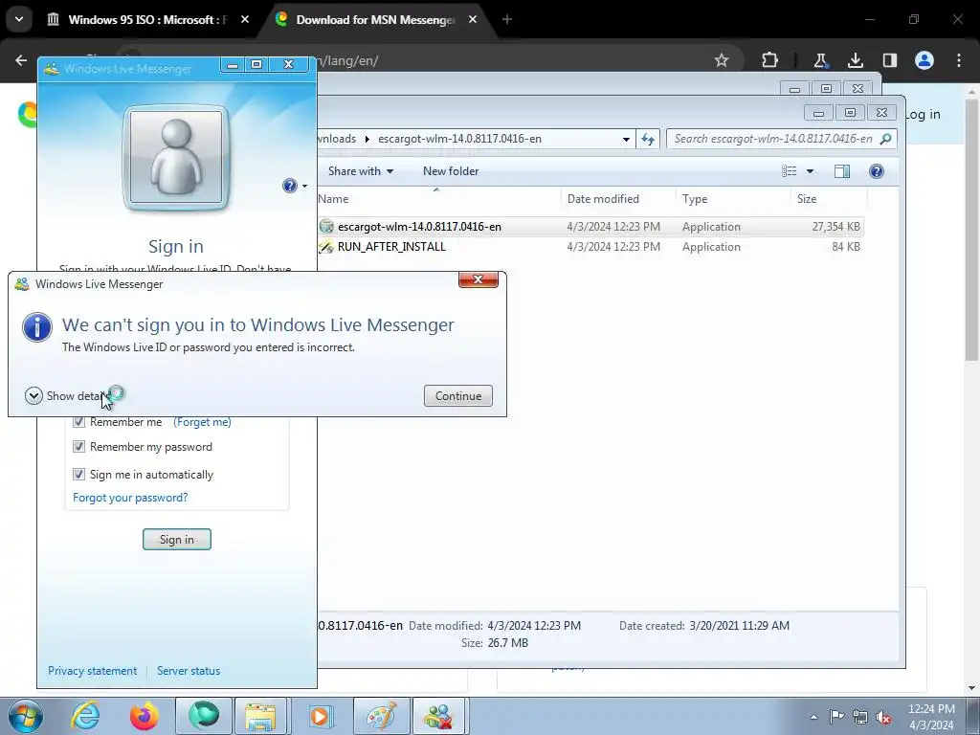
Task: Open the view options dropdown arrow in Explorer
Action: pos(810,171)
